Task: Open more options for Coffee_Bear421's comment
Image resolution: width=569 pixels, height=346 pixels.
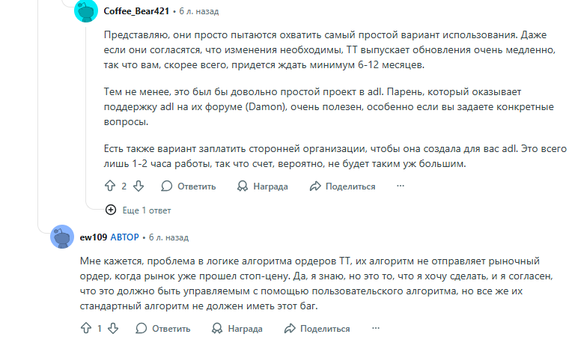Action: tap(399, 186)
